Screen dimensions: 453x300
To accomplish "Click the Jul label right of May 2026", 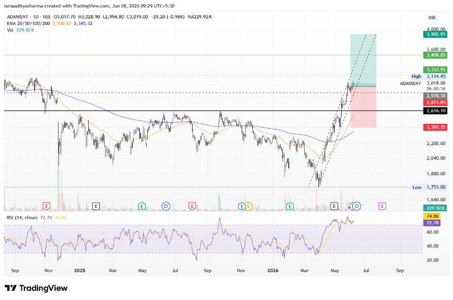I will (366, 271).
